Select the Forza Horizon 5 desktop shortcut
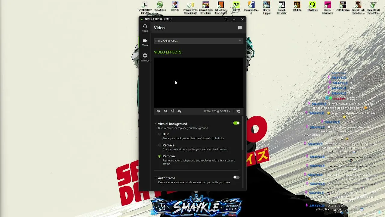385x217 pixels. coord(328,8)
